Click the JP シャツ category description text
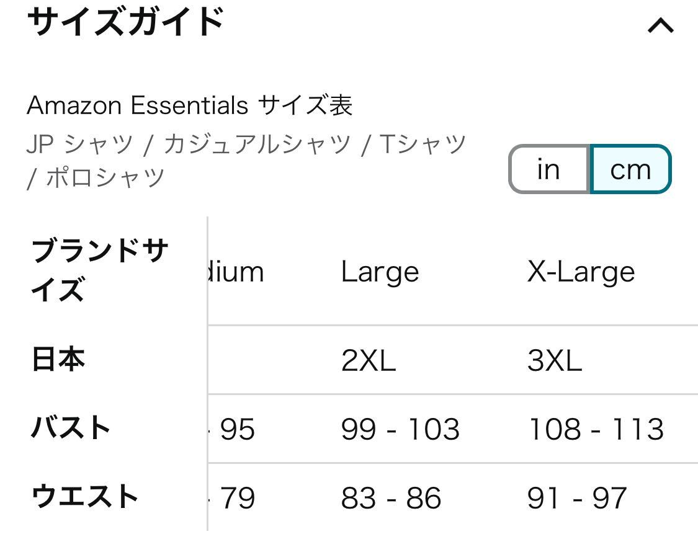This screenshot has height=534, width=698. [246, 161]
